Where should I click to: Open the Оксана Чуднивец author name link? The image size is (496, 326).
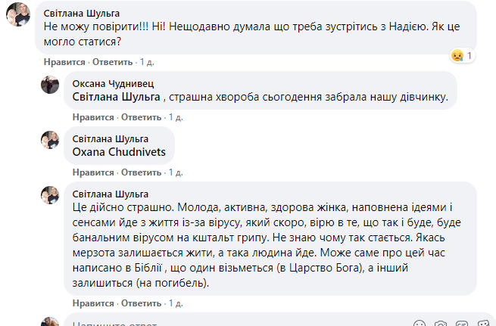pos(113,83)
